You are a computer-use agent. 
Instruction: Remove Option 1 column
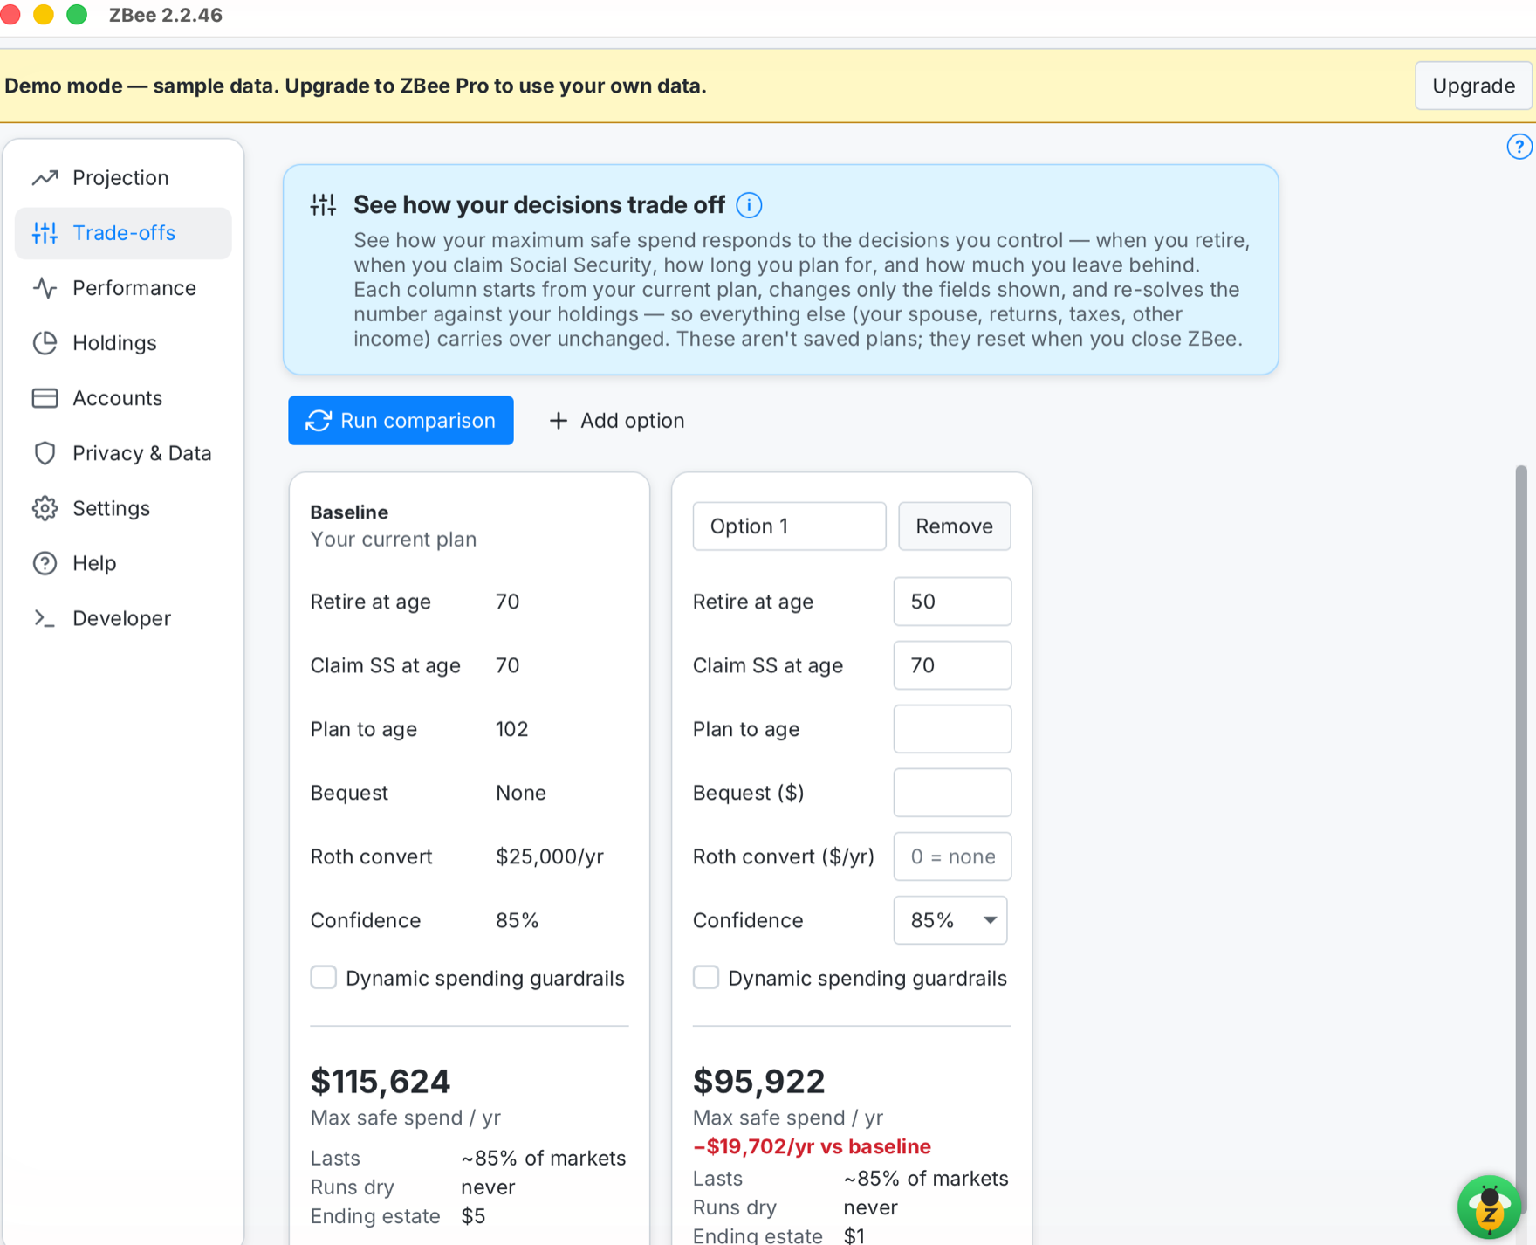tap(954, 526)
